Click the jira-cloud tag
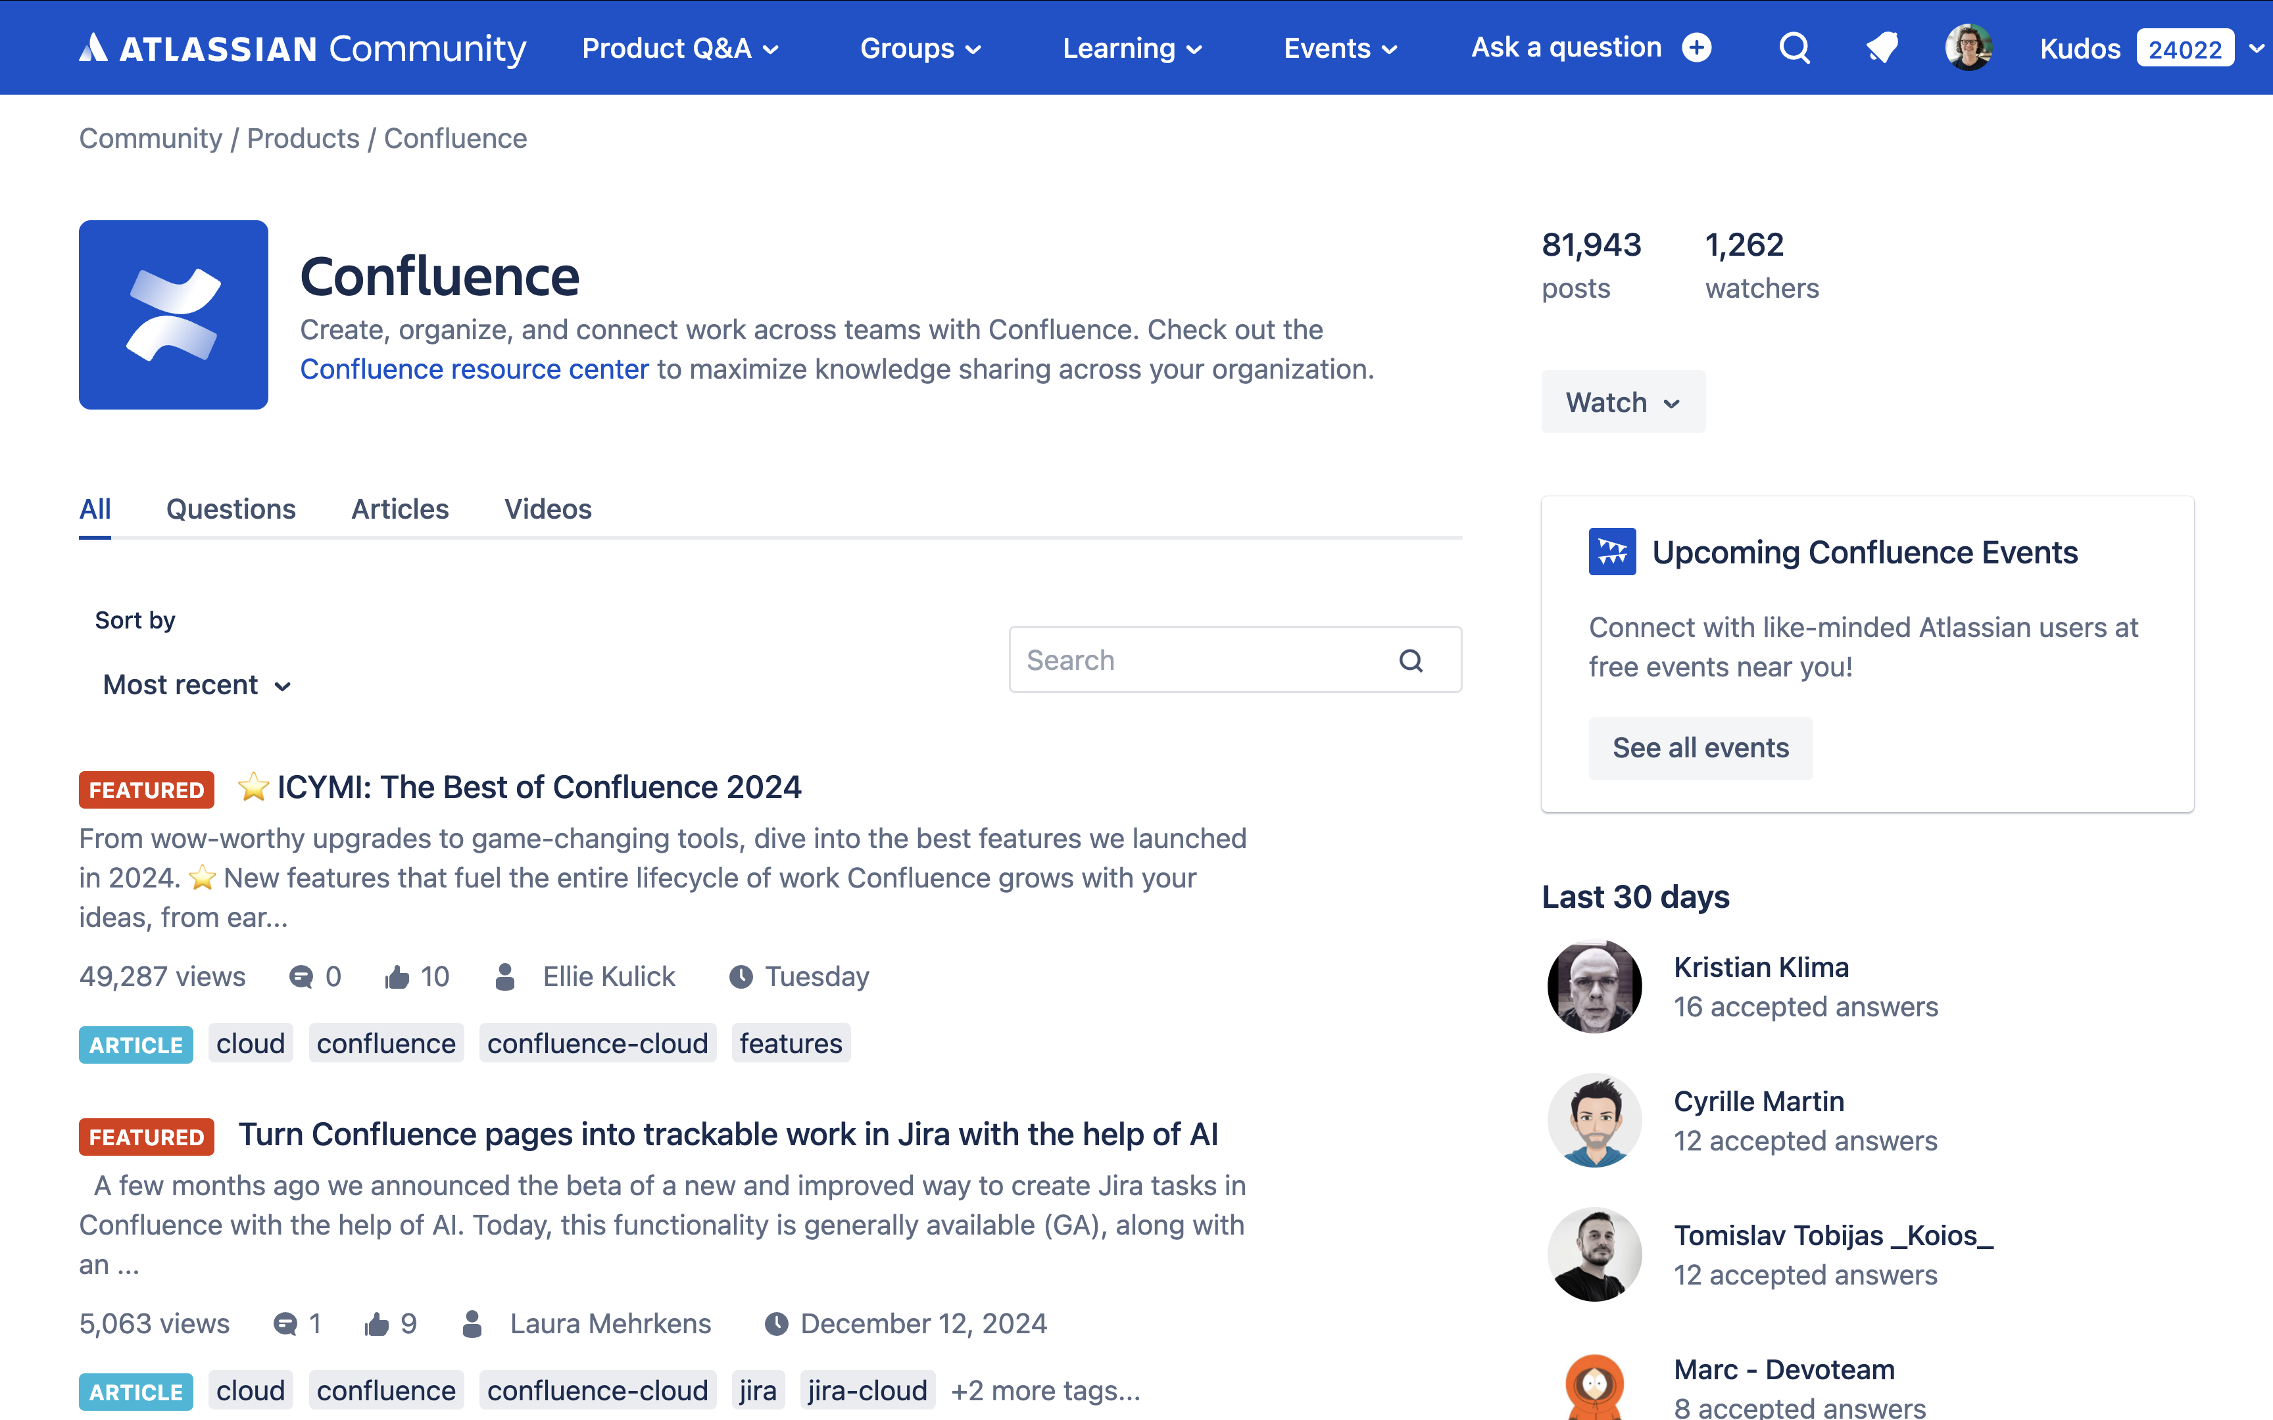The image size is (2273, 1420). 867,1391
